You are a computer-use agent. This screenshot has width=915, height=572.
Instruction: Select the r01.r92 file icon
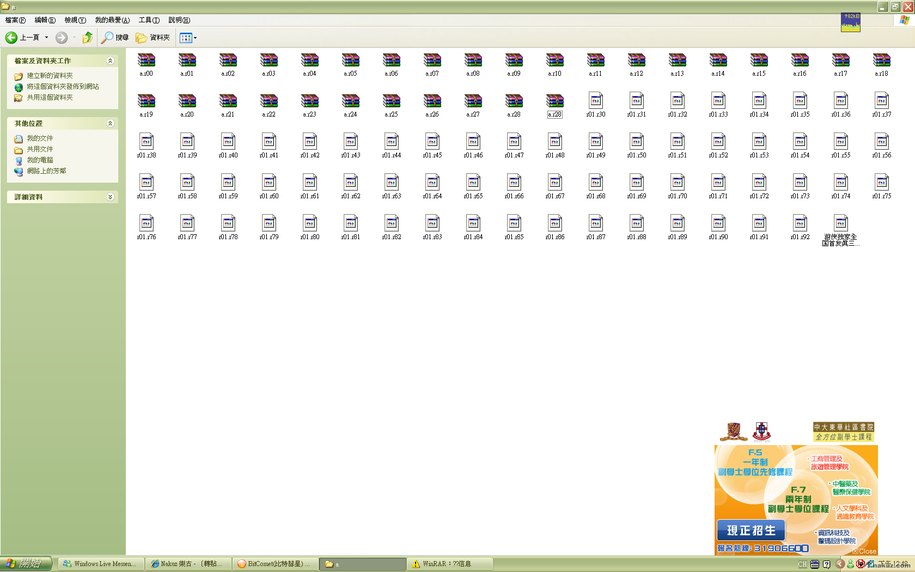tap(800, 224)
